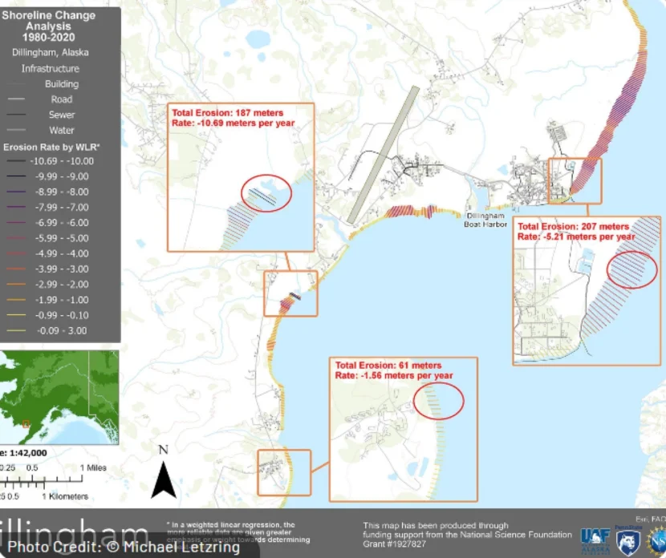This screenshot has width=666, height=558.
Task: Click the Michael Letzring photo credit text
Action: (124, 547)
